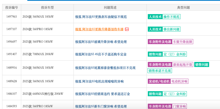Click the 投诉编号 column header
This screenshot has width=220, height=109.
(12, 7)
